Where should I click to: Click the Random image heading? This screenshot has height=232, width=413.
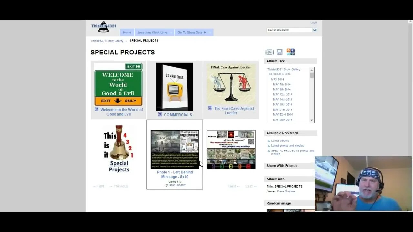click(x=279, y=203)
